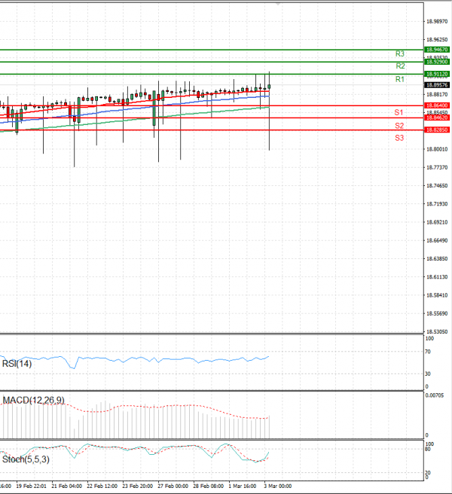The height and width of the screenshot is (494, 452).
Task: Click the Stoch(5,5,3) indicator label
Action: 26,459
